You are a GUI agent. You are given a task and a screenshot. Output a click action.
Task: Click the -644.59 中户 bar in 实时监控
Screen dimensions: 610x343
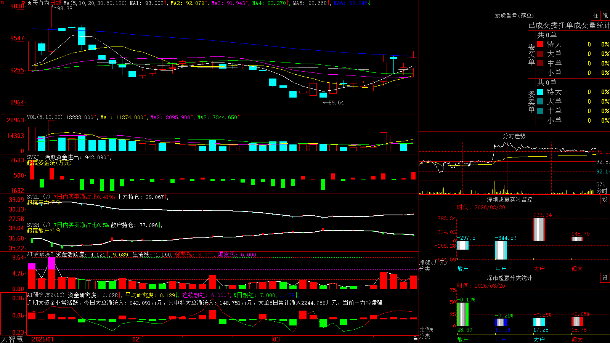(501, 250)
